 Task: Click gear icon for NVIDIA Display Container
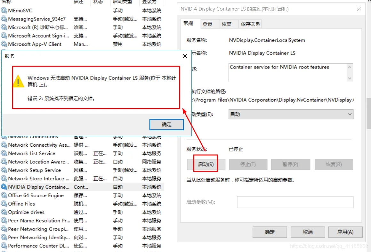(x=4, y=187)
